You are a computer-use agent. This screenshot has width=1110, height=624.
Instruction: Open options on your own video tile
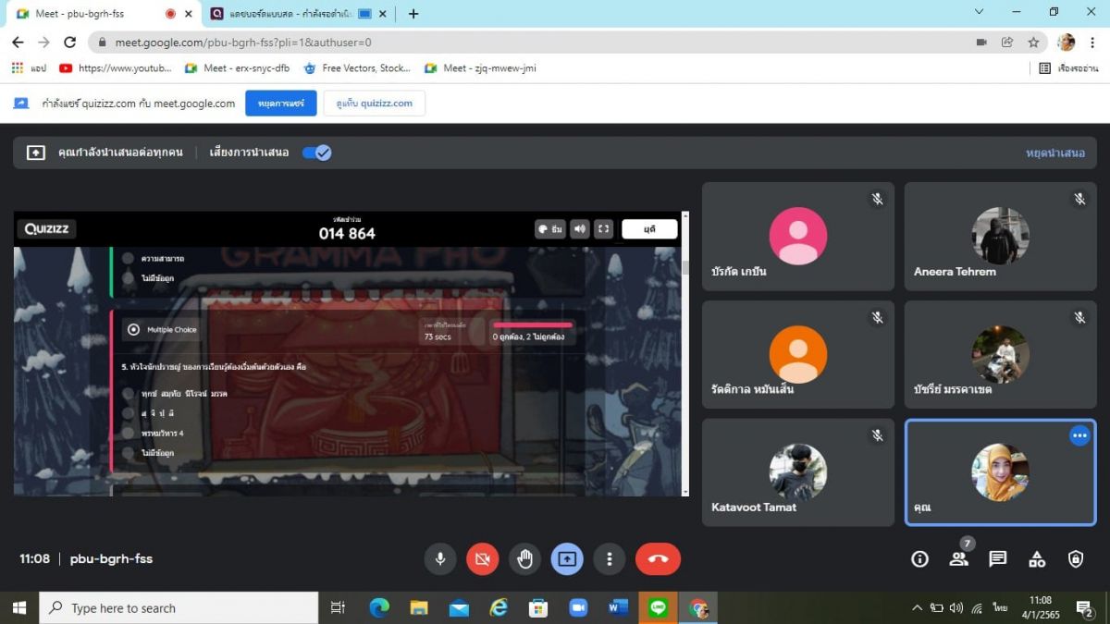pyautogui.click(x=1079, y=435)
